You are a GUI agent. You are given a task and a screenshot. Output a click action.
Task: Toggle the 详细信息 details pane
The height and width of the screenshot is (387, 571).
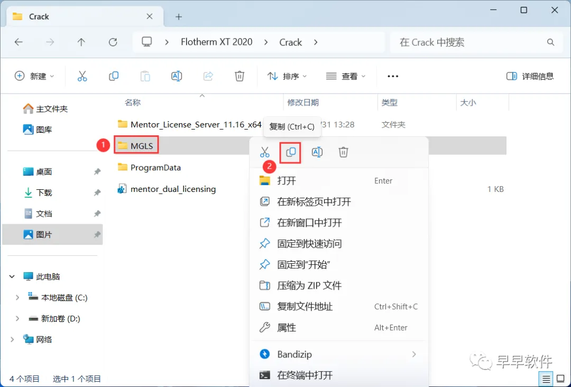(x=530, y=76)
